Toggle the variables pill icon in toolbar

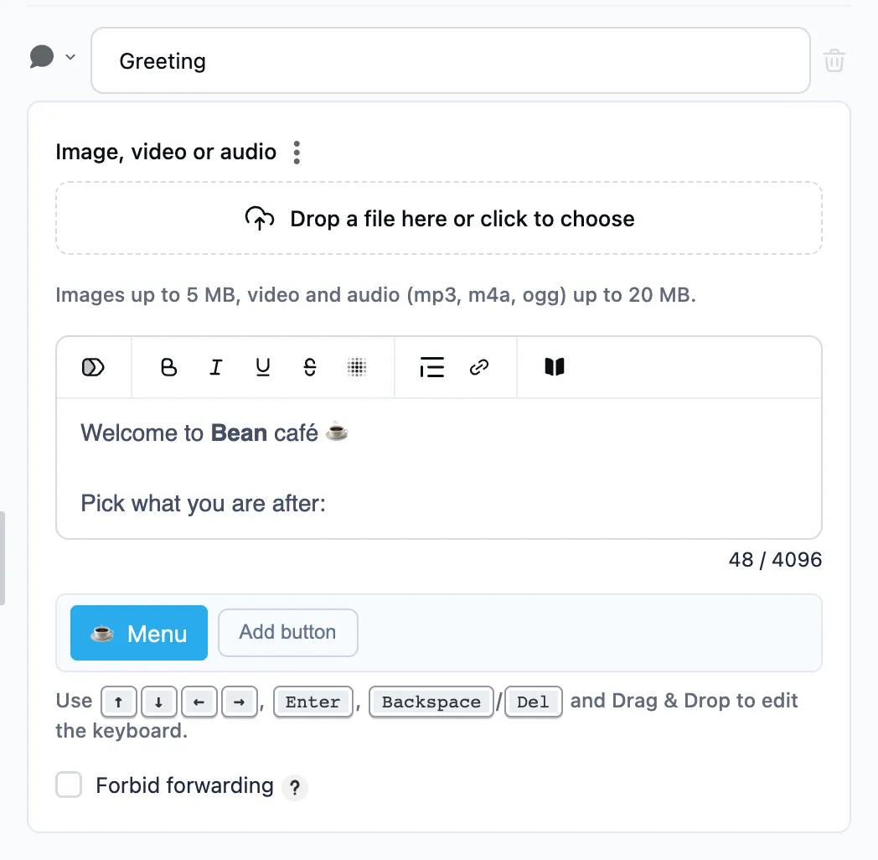93,367
